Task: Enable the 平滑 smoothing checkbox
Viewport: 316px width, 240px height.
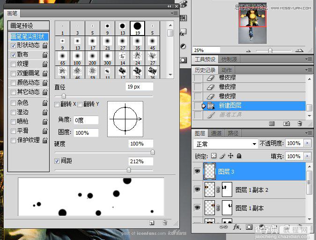Action: pyautogui.click(x=13, y=131)
